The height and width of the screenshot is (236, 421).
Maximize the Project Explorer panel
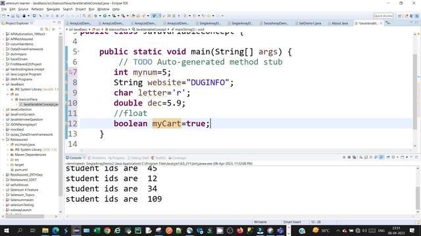tap(59, 23)
